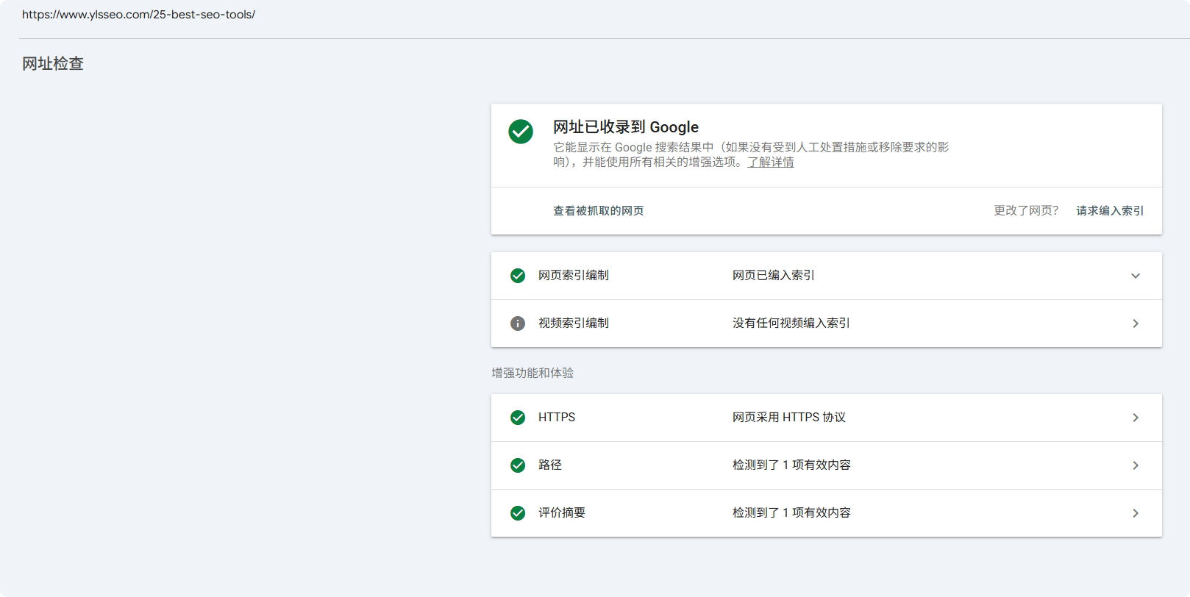The image size is (1190, 597).
Task: Click the 网页采用 HTTPS 协议 text
Action: (x=789, y=418)
